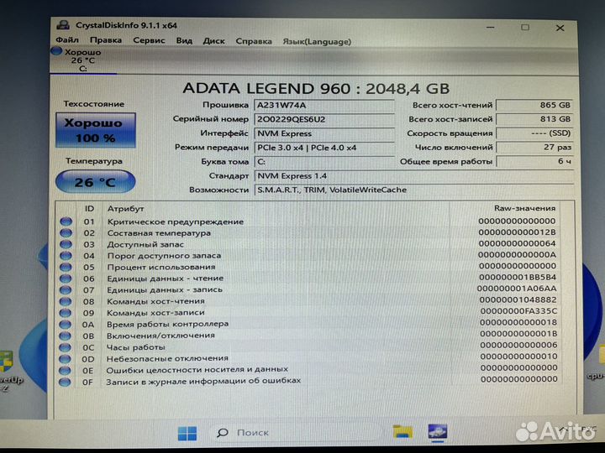605x453 pixels.
Task: Click the Прошивка field A231W74A
Action: click(324, 105)
